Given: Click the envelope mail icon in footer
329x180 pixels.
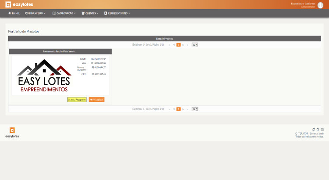Looking at the screenshot, I should point(322,130).
